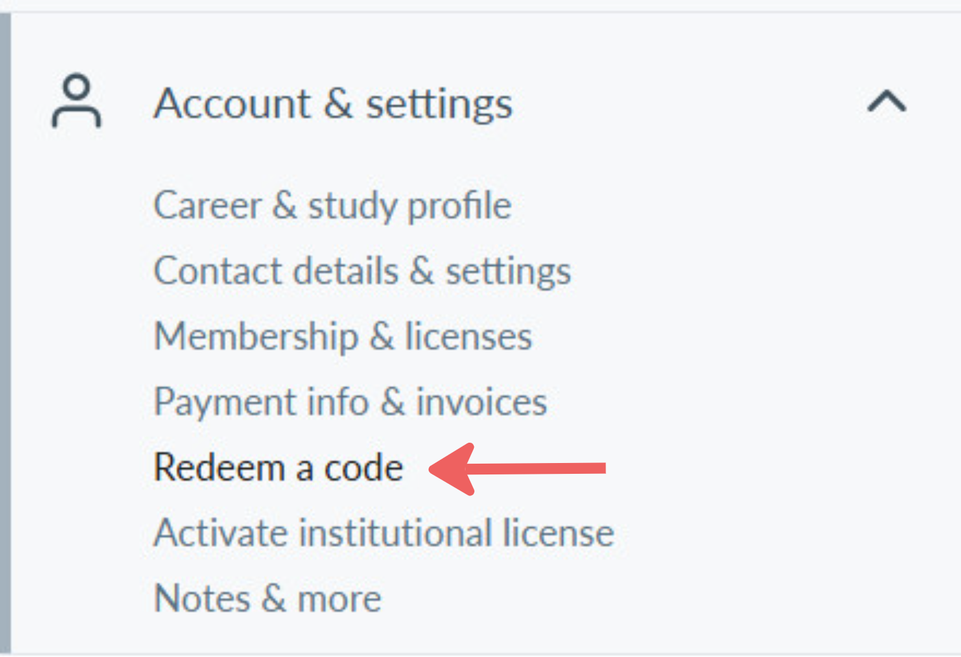Open Activate institutional license

[384, 533]
